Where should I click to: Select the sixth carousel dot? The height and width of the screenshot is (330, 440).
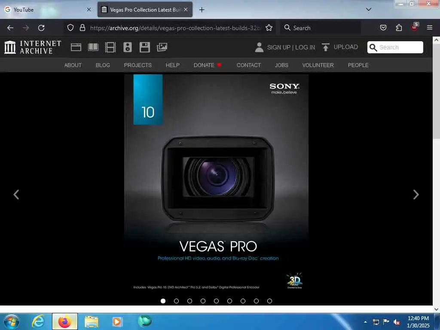229,301
